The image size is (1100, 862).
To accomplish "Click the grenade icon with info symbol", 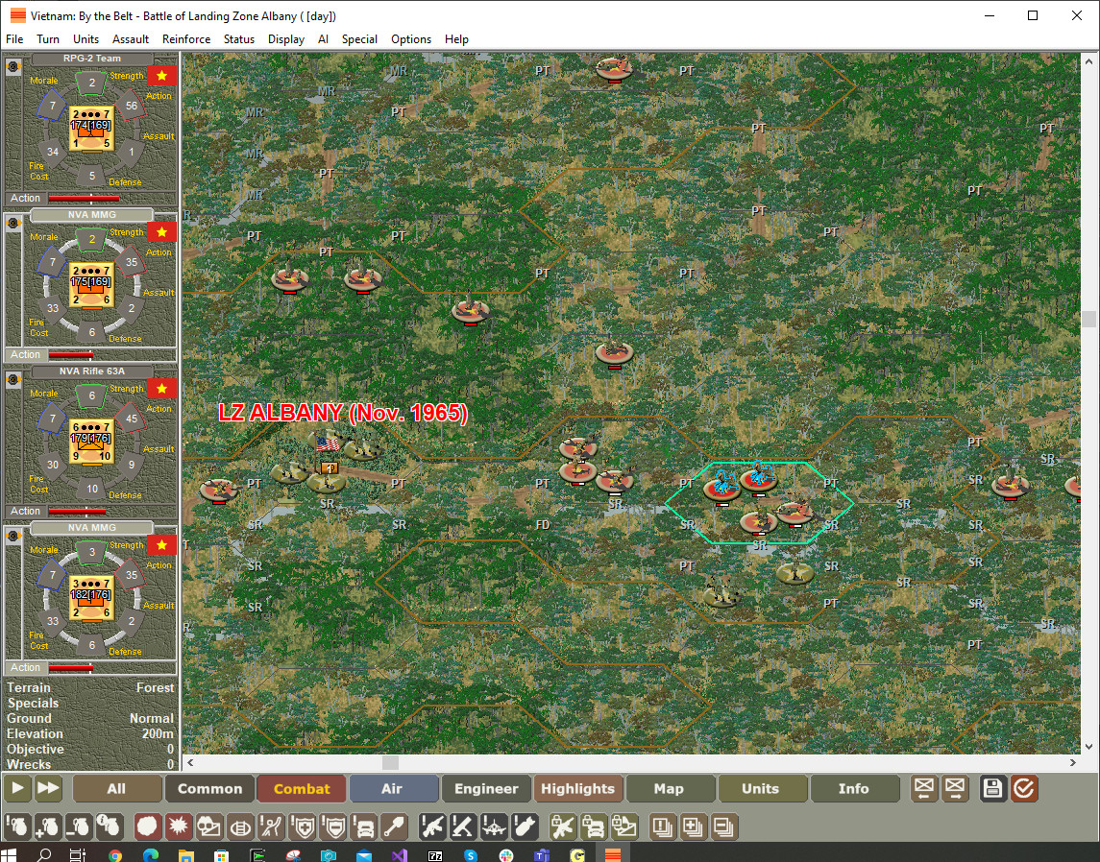I will tap(109, 826).
